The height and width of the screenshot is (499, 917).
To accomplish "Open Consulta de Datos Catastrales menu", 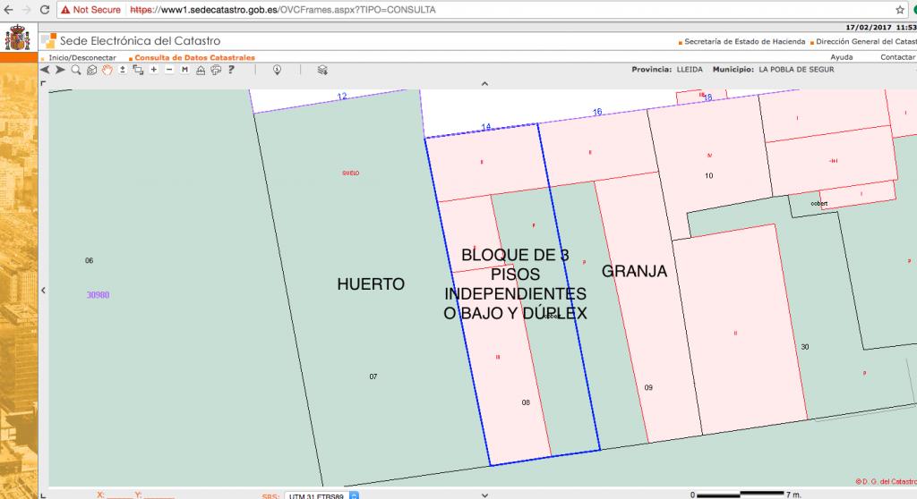I will pos(194,57).
